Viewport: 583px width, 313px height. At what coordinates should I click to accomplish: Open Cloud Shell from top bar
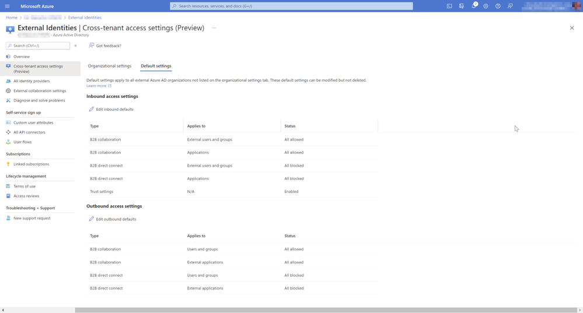[449, 6]
